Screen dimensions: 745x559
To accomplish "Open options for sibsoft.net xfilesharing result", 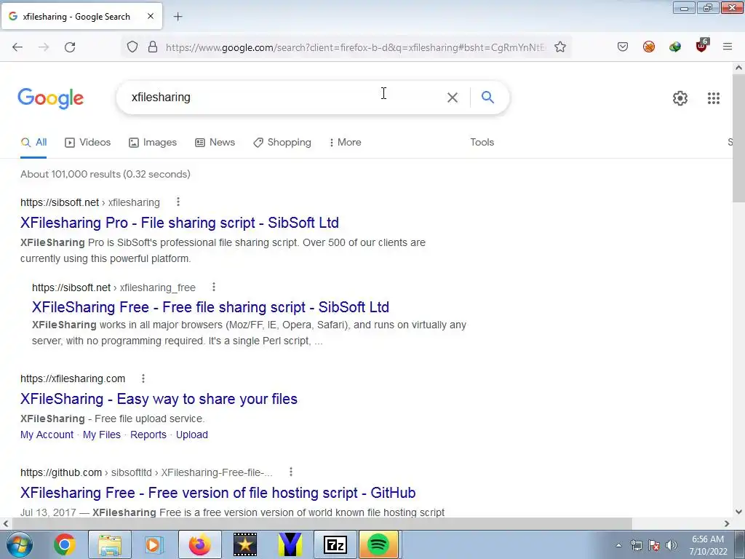I will click(178, 202).
